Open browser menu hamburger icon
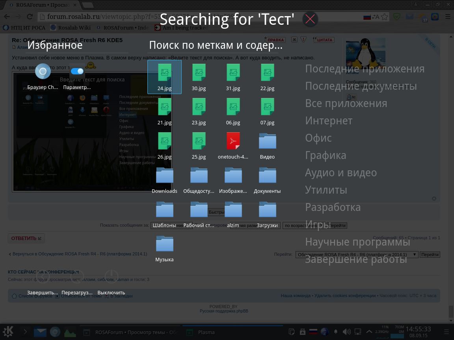This screenshot has width=454, height=340. (x=448, y=17)
